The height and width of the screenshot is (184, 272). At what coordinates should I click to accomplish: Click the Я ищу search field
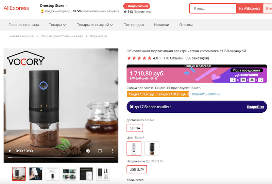click(213, 8)
